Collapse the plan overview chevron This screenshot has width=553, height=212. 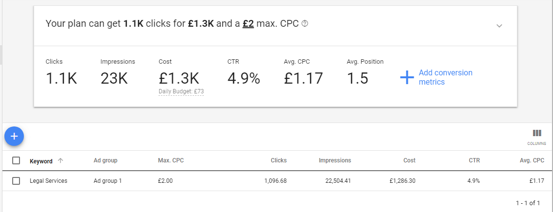tap(499, 26)
